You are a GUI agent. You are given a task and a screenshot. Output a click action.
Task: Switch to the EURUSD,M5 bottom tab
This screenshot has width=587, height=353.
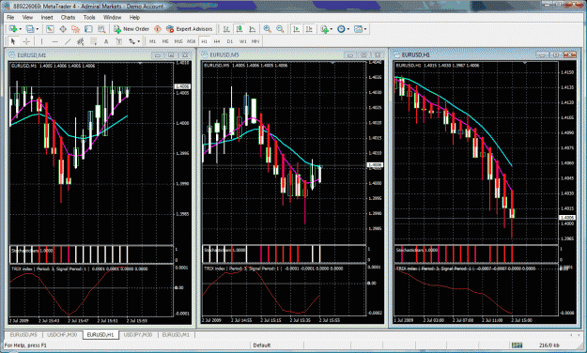[x=23, y=334]
